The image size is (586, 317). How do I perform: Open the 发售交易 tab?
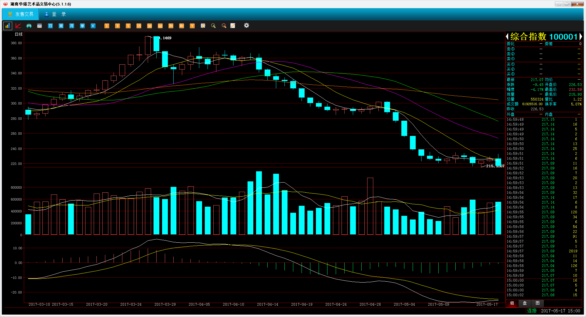point(20,14)
